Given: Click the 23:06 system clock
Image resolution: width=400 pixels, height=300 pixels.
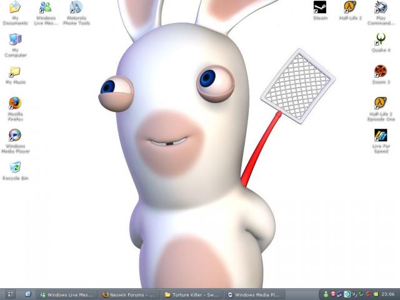Looking at the screenshot, I should 387,294.
